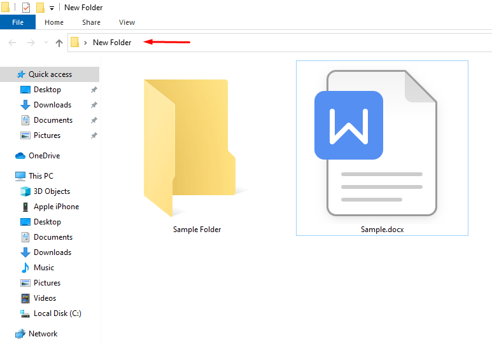Click the Quick access star icon
The height and width of the screenshot is (344, 492).
point(21,74)
